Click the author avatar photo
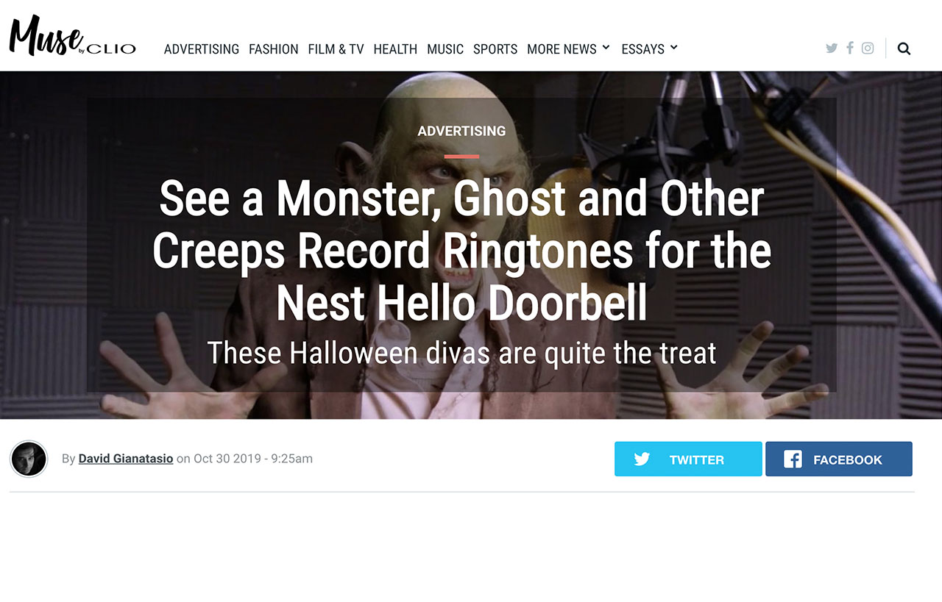The image size is (942, 602). [29, 459]
